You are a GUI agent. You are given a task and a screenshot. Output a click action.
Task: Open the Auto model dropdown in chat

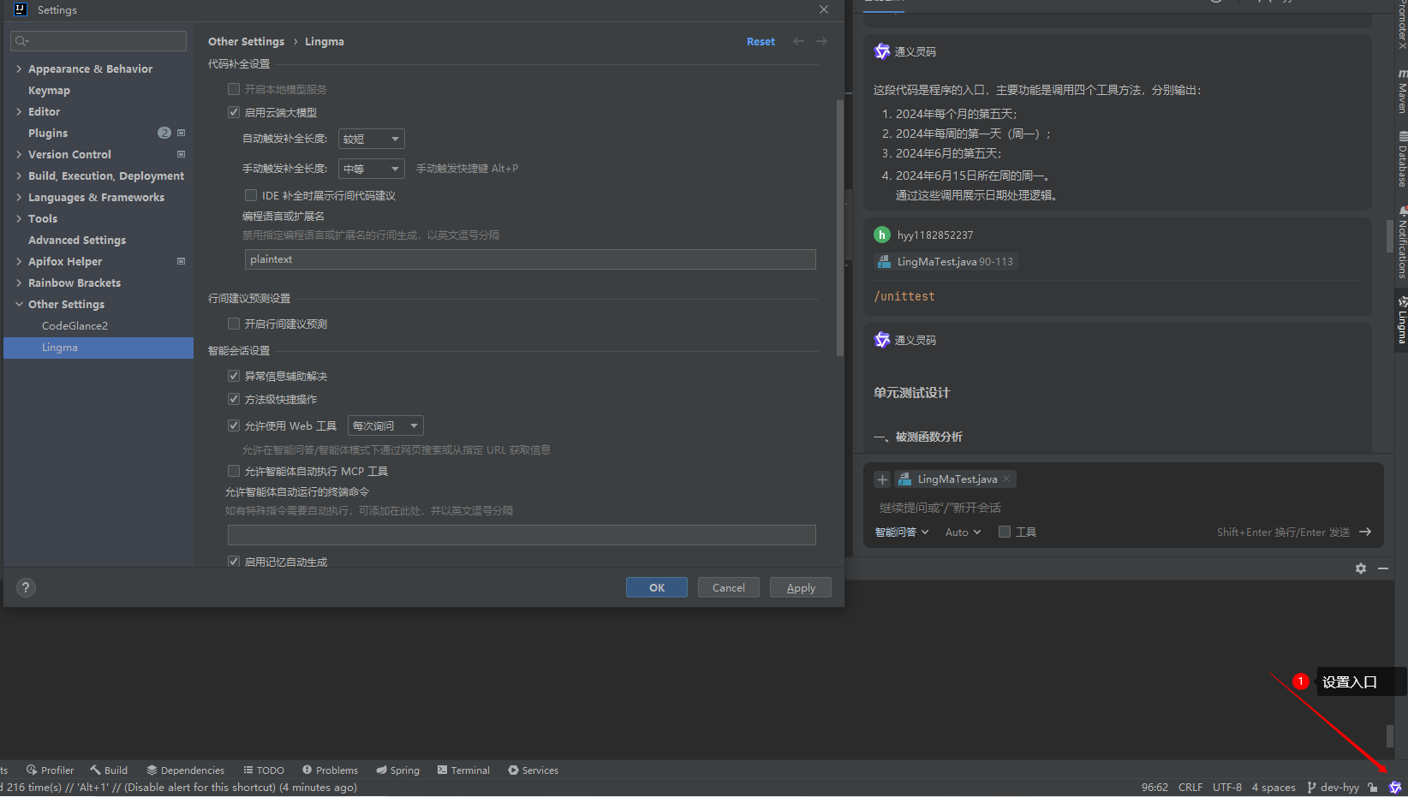[963, 532]
